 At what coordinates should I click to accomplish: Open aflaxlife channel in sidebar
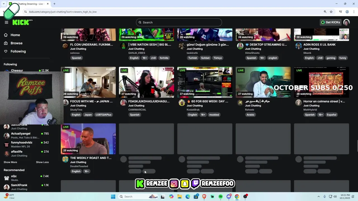(26, 153)
